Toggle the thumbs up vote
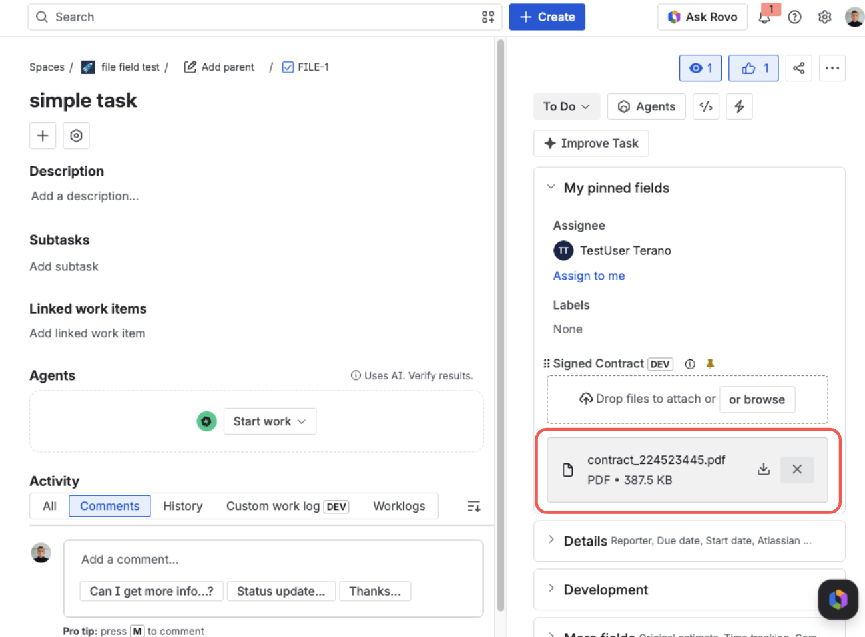 click(x=753, y=68)
